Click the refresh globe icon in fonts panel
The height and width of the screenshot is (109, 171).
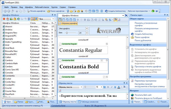click(x=19, y=19)
